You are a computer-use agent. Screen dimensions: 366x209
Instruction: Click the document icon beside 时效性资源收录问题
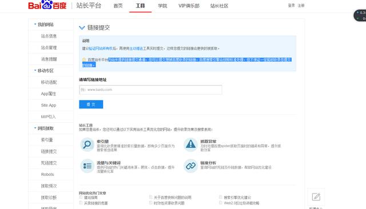coord(150,203)
